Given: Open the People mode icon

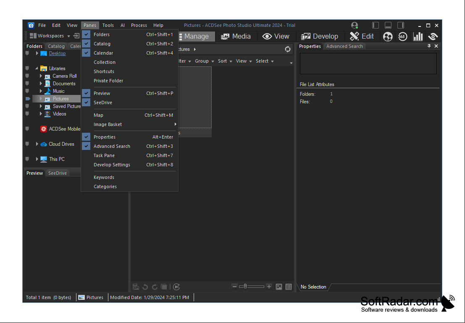Looking at the screenshot, I should click(x=388, y=37).
